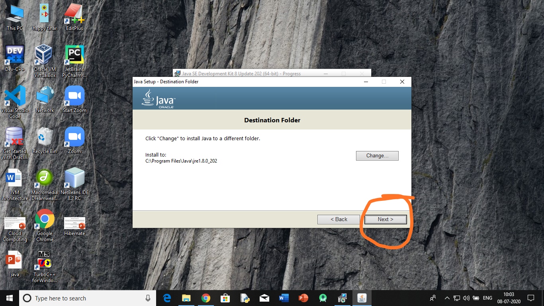544x306 pixels.
Task: Open Word from the taskbar
Action: pos(284,298)
